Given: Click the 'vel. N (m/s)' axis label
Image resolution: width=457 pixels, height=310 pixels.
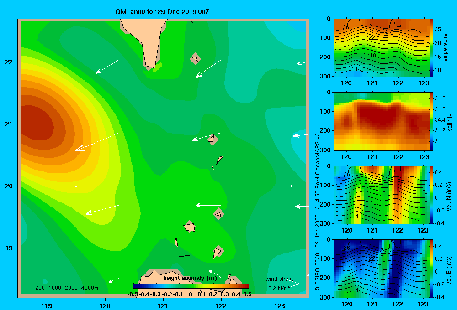Looking at the screenshot, I should pyautogui.click(x=449, y=196).
